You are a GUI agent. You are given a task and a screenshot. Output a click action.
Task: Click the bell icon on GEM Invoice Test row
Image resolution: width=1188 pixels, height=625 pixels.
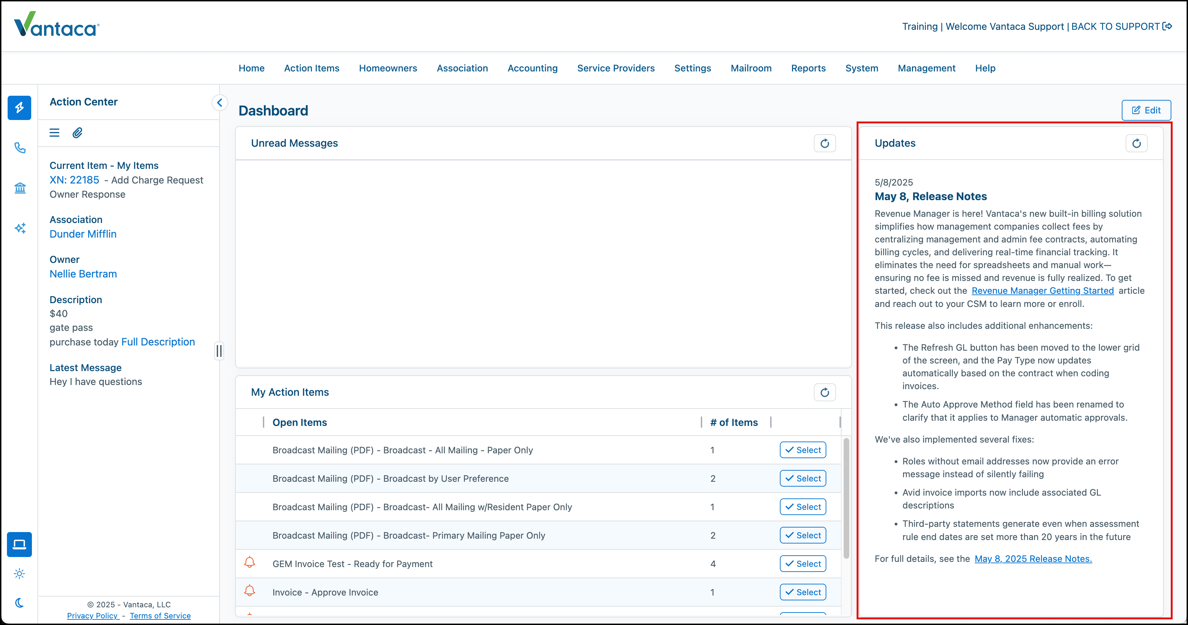tap(250, 562)
